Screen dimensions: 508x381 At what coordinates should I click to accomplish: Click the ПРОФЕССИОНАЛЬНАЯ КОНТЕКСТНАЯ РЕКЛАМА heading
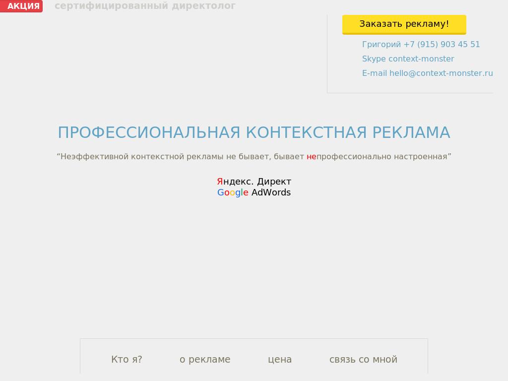pyautogui.click(x=254, y=132)
